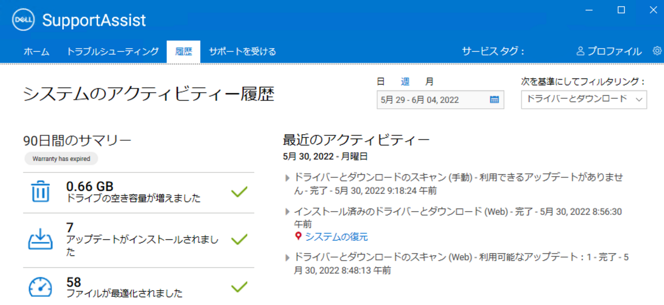Image resolution: width=664 pixels, height=305 pixels.
Task: Click 90日間のサマリー heading
Action: coord(78,140)
